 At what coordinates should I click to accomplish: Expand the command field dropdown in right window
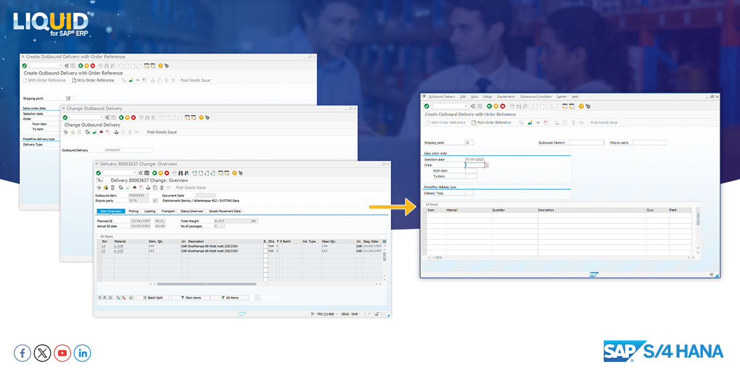pyautogui.click(x=466, y=106)
